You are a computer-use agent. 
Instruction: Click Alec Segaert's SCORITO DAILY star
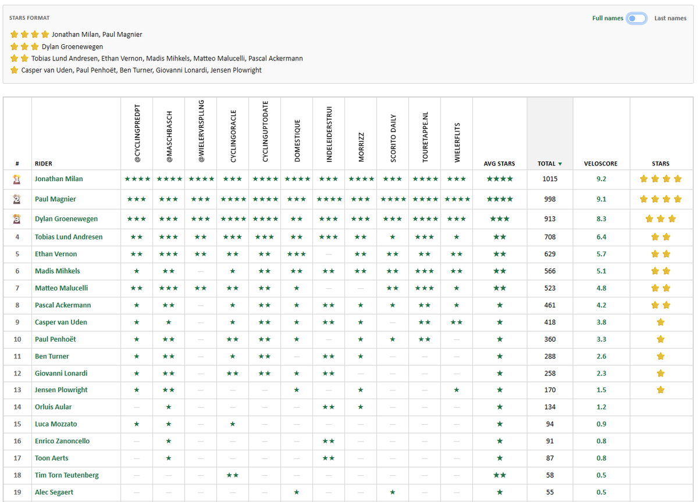(x=393, y=492)
